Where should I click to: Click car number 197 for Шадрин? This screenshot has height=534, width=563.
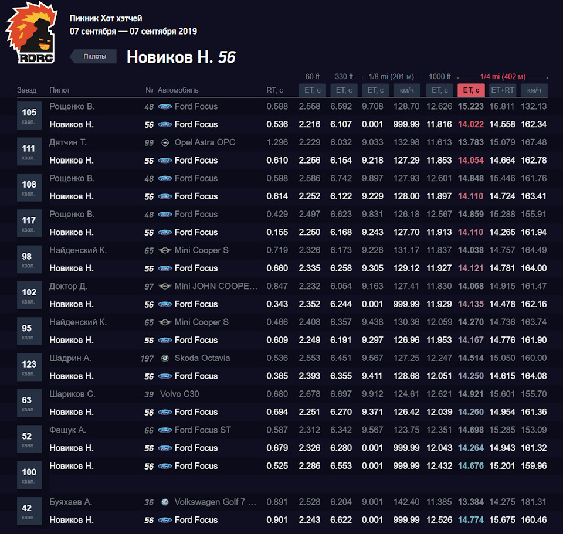(147, 359)
